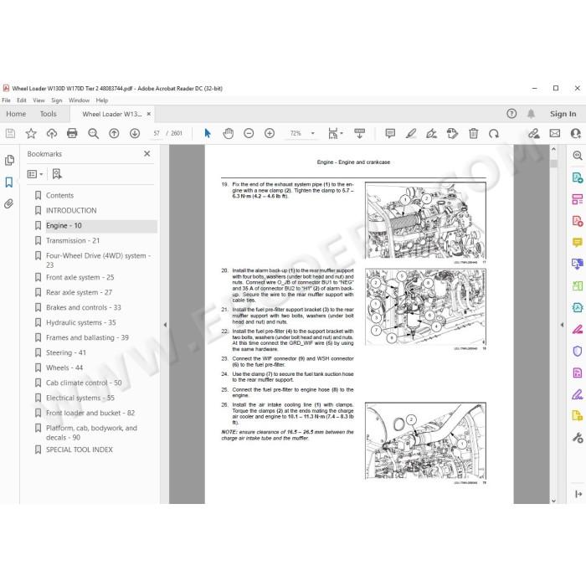The height and width of the screenshot is (586, 586).
Task: Add a sticky note comment
Action: click(390, 133)
